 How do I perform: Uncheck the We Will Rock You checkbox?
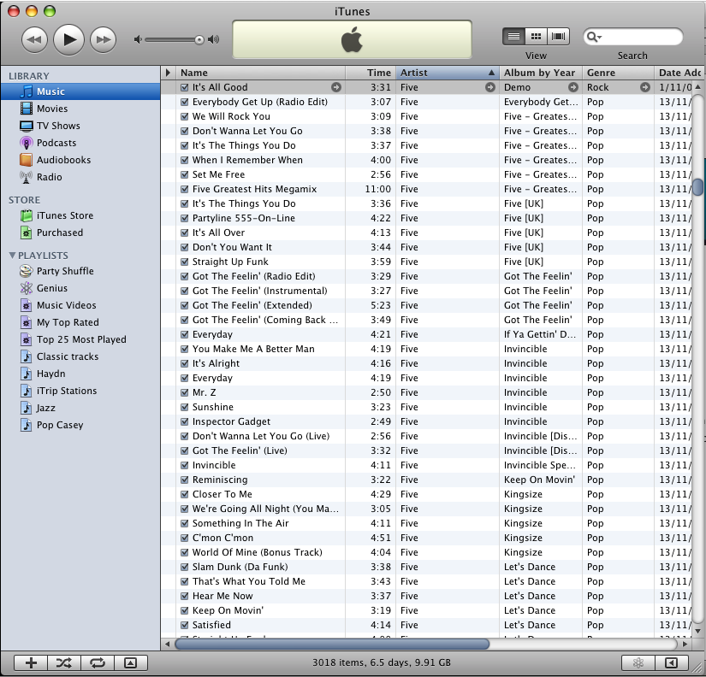184,116
